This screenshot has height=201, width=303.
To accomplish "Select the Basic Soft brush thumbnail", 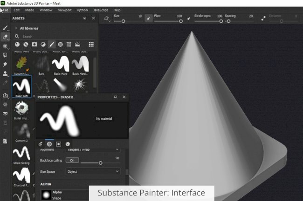I will (x=21, y=85).
